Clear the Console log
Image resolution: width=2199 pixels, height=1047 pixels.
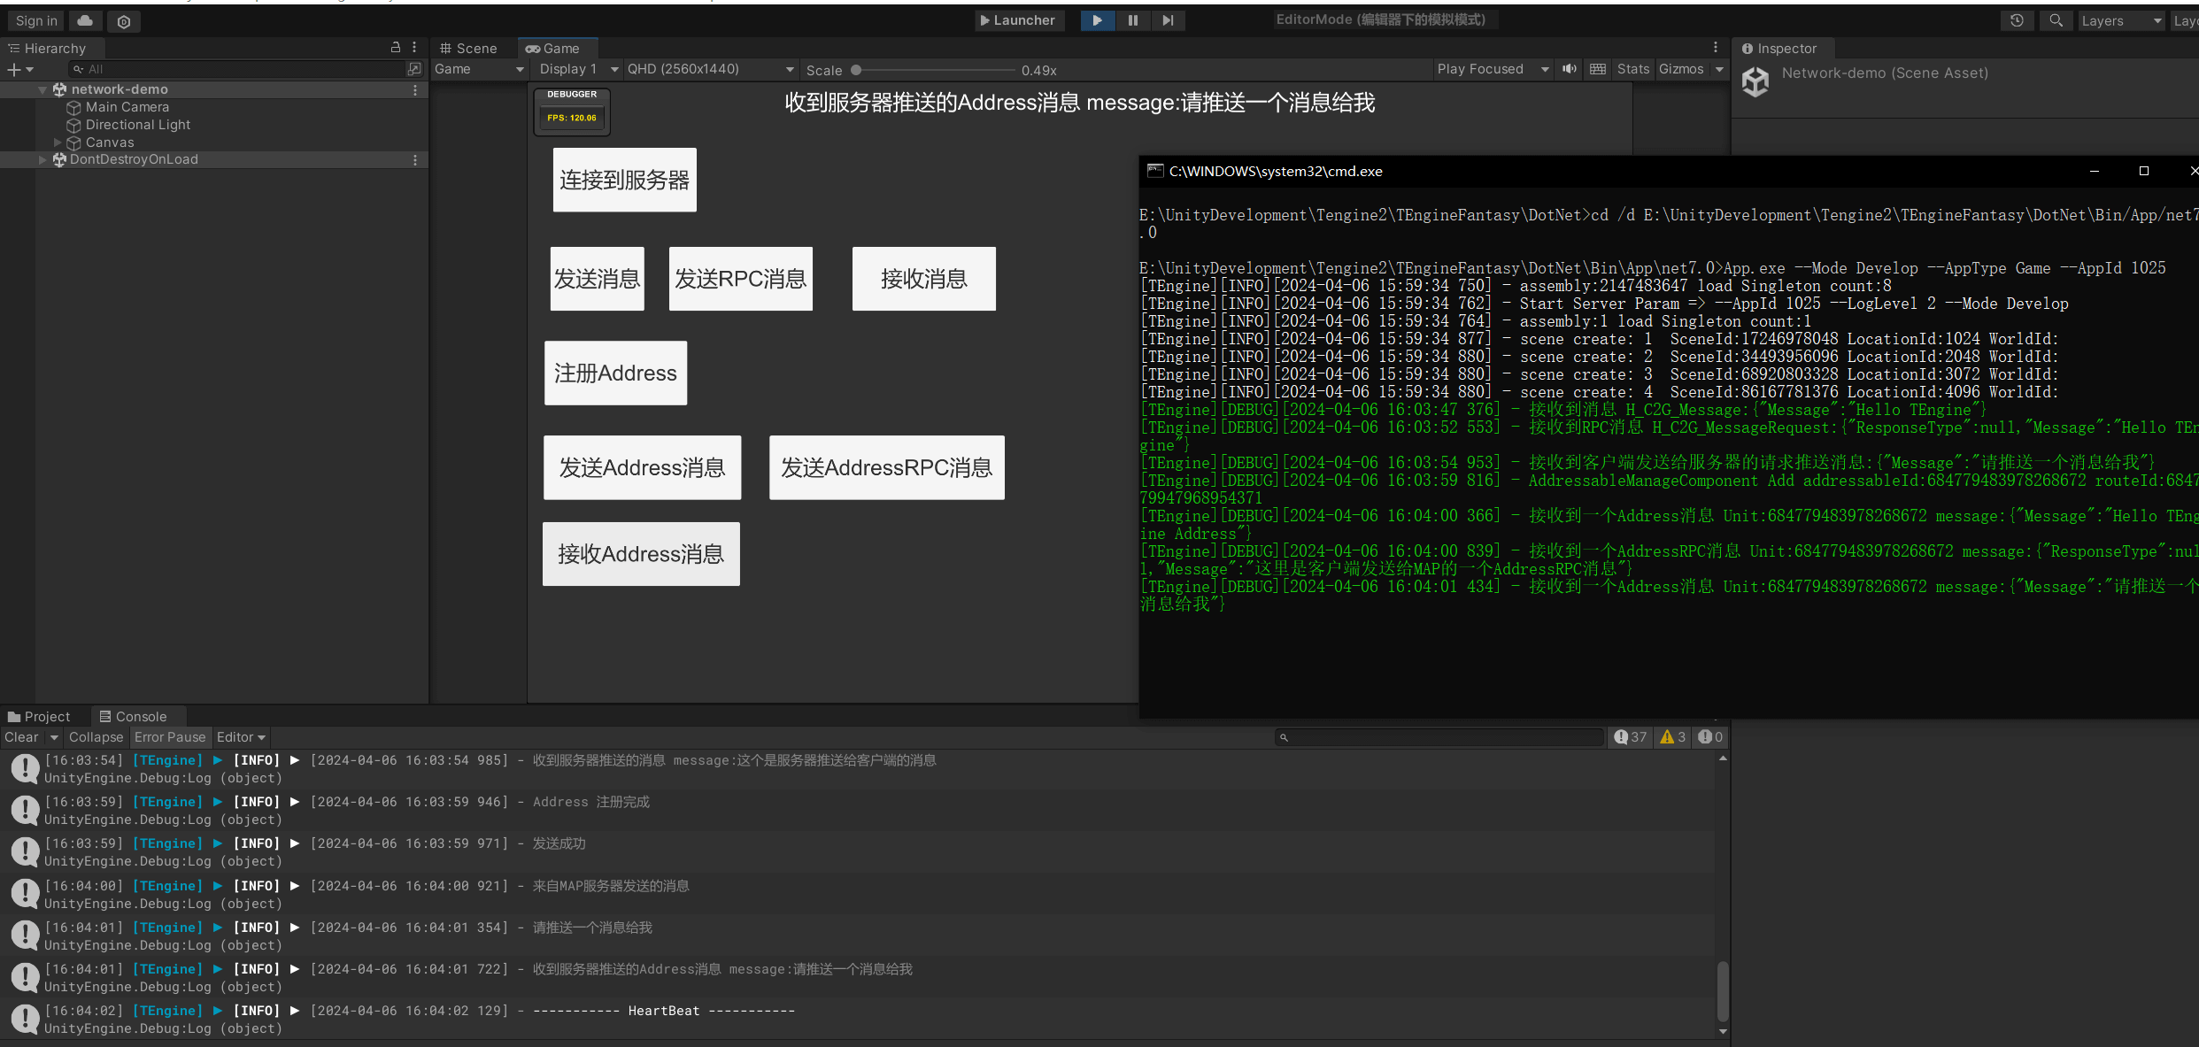coord(21,737)
